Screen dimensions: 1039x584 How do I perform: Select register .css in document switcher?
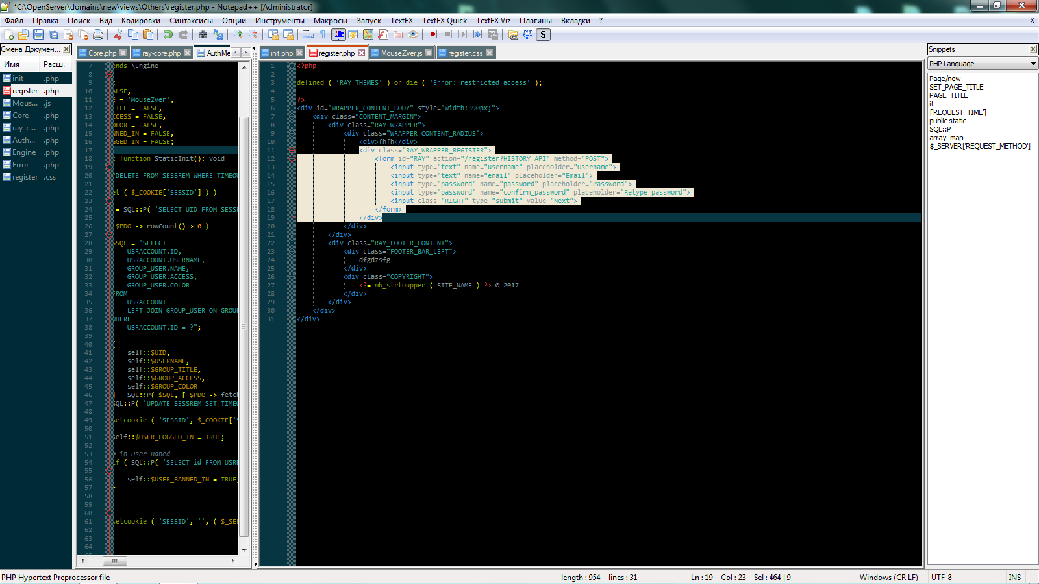pos(36,177)
